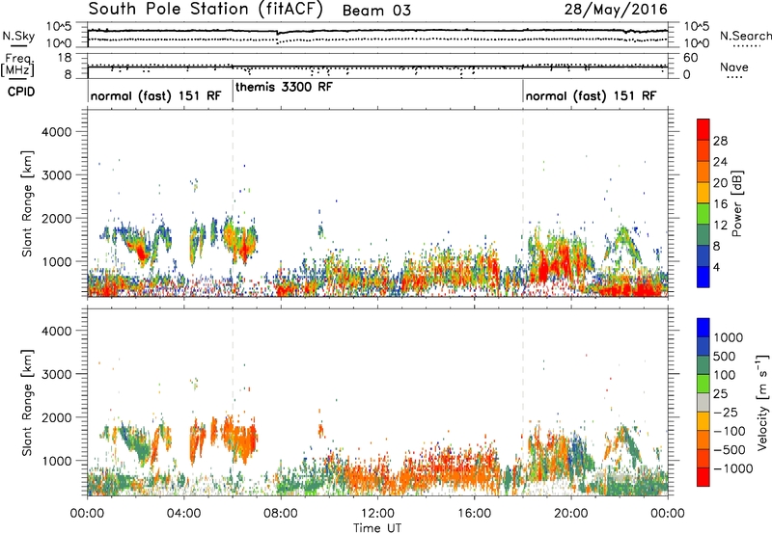Click the '1000' tick on Velocity scale
Image resolution: width=772 pixels, height=534 pixels.
pos(729,337)
